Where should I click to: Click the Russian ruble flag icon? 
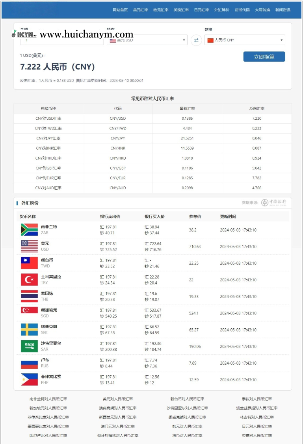pos(30,365)
